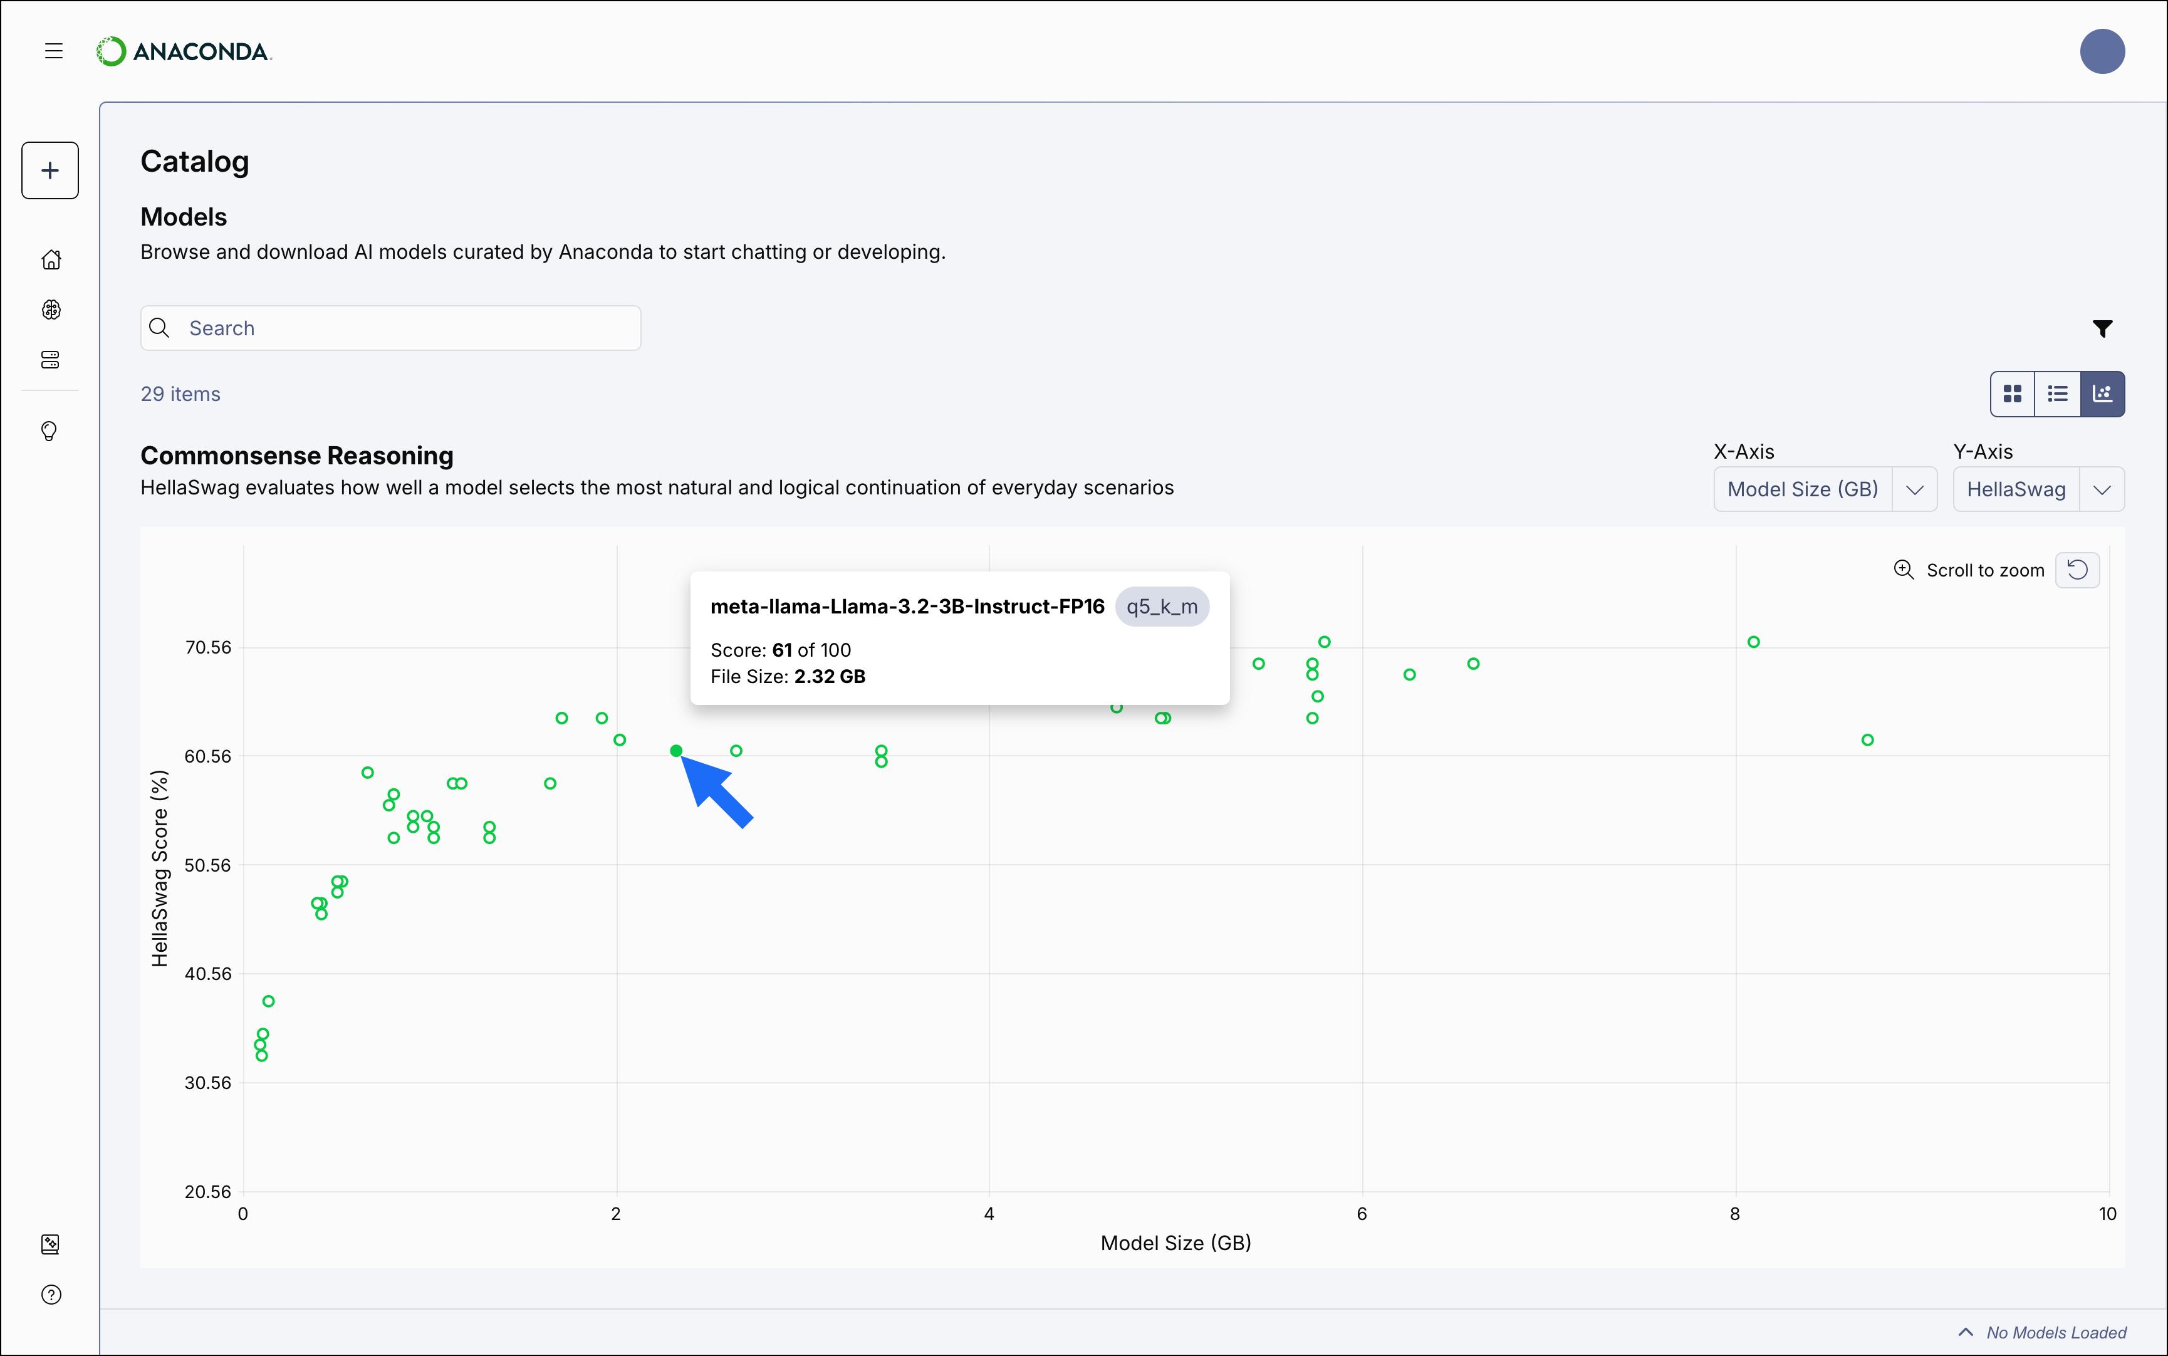
Task: Open the Models brain icon in sidebar
Action: point(51,310)
